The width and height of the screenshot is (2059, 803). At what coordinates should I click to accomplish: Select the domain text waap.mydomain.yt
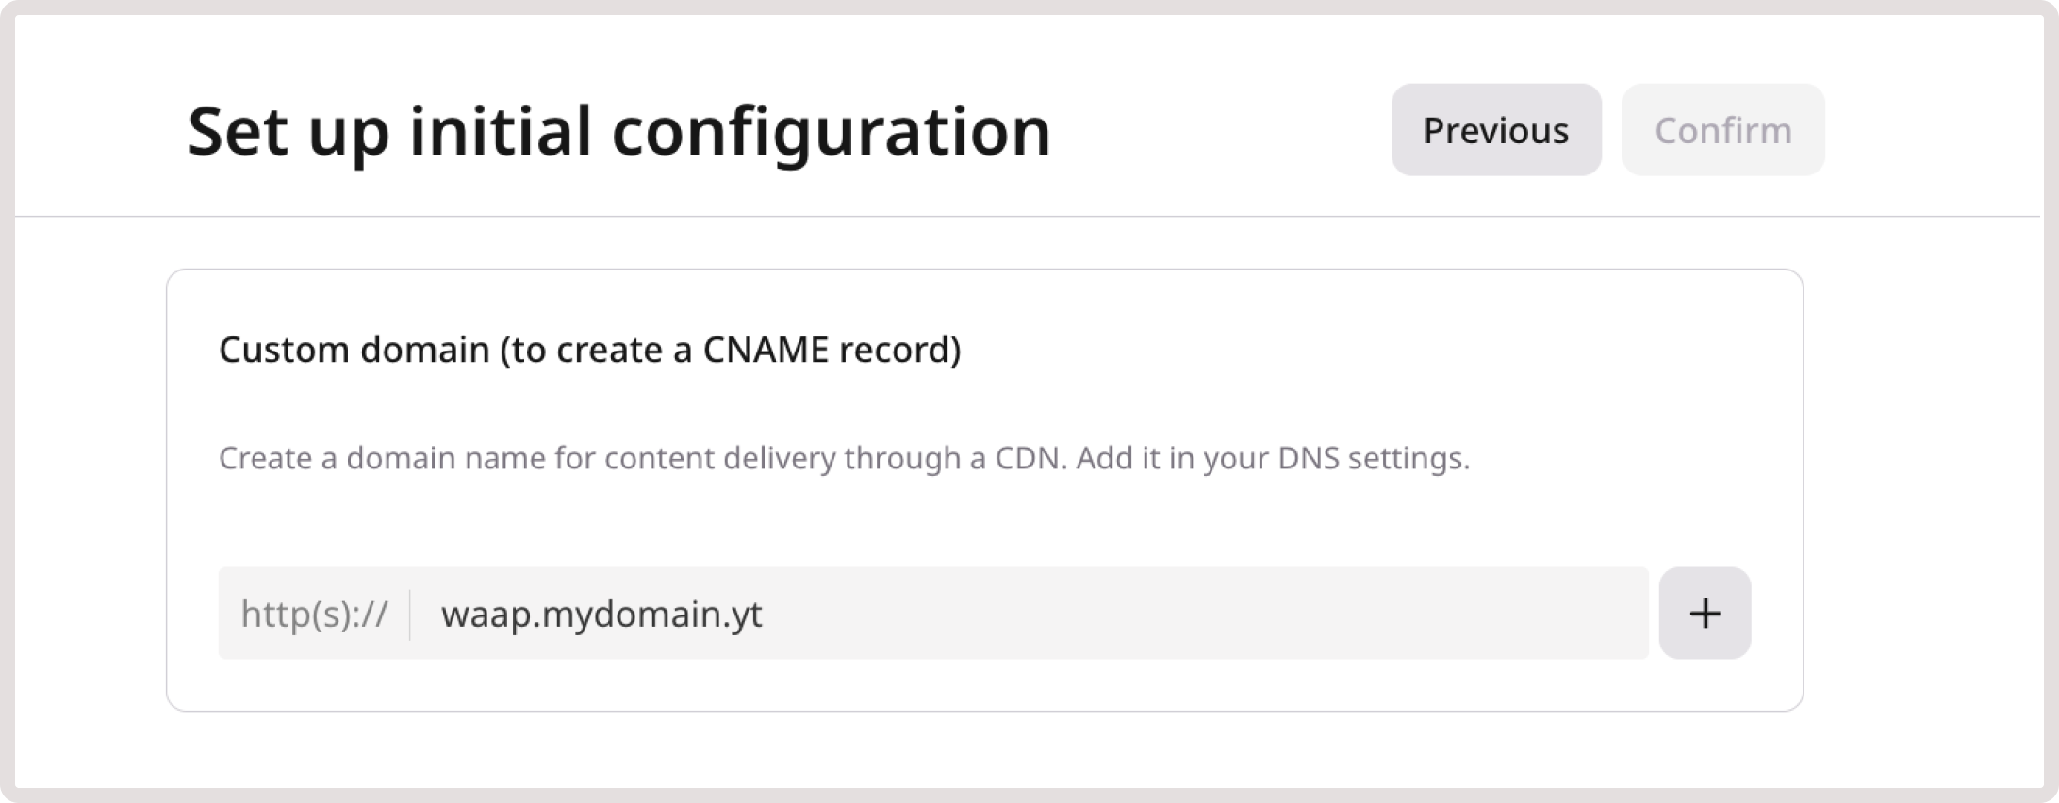click(x=603, y=615)
